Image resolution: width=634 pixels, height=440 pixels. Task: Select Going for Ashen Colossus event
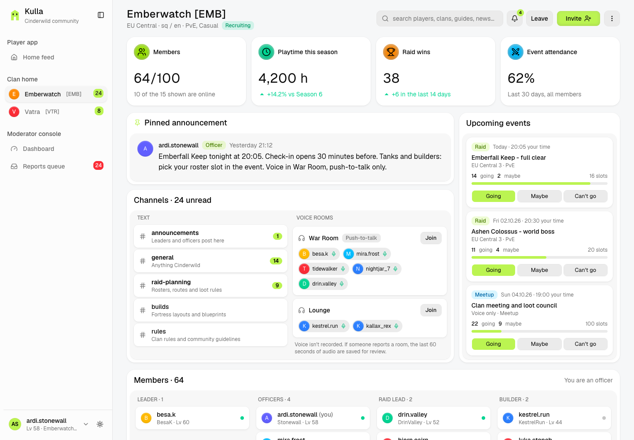click(x=494, y=270)
